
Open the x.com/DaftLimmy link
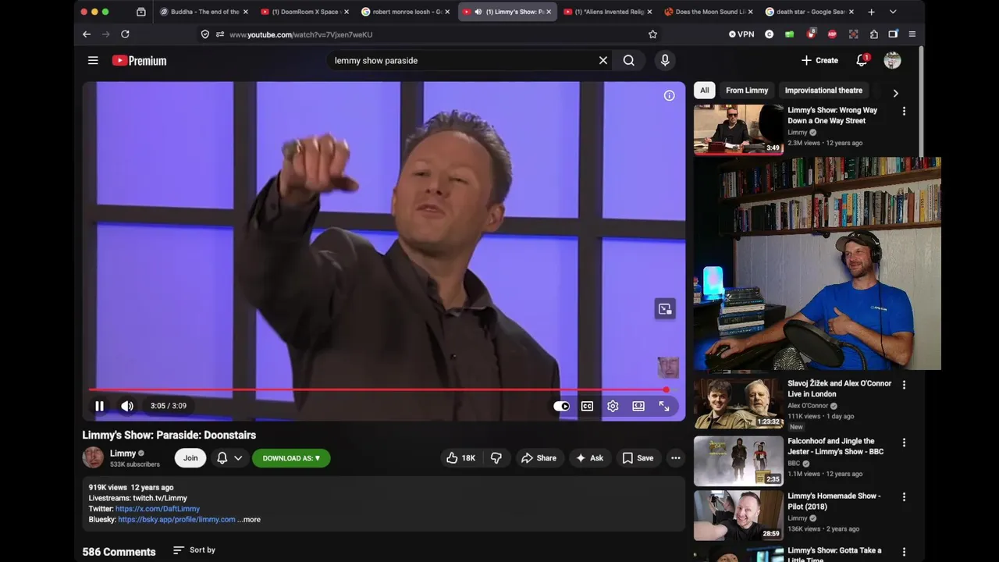tap(158, 509)
